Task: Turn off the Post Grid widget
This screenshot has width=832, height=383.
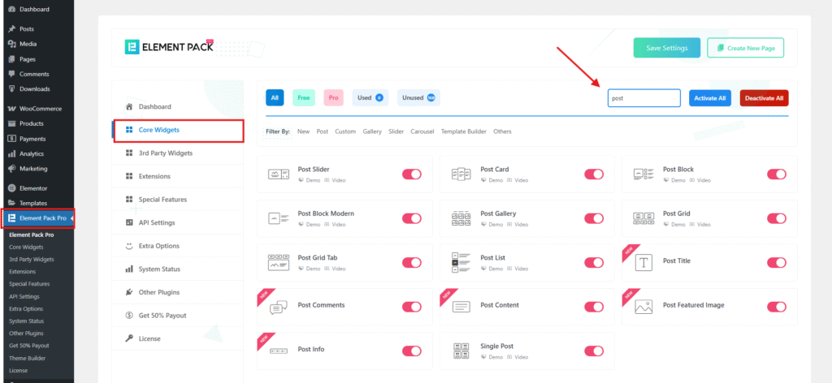Action: tap(776, 218)
